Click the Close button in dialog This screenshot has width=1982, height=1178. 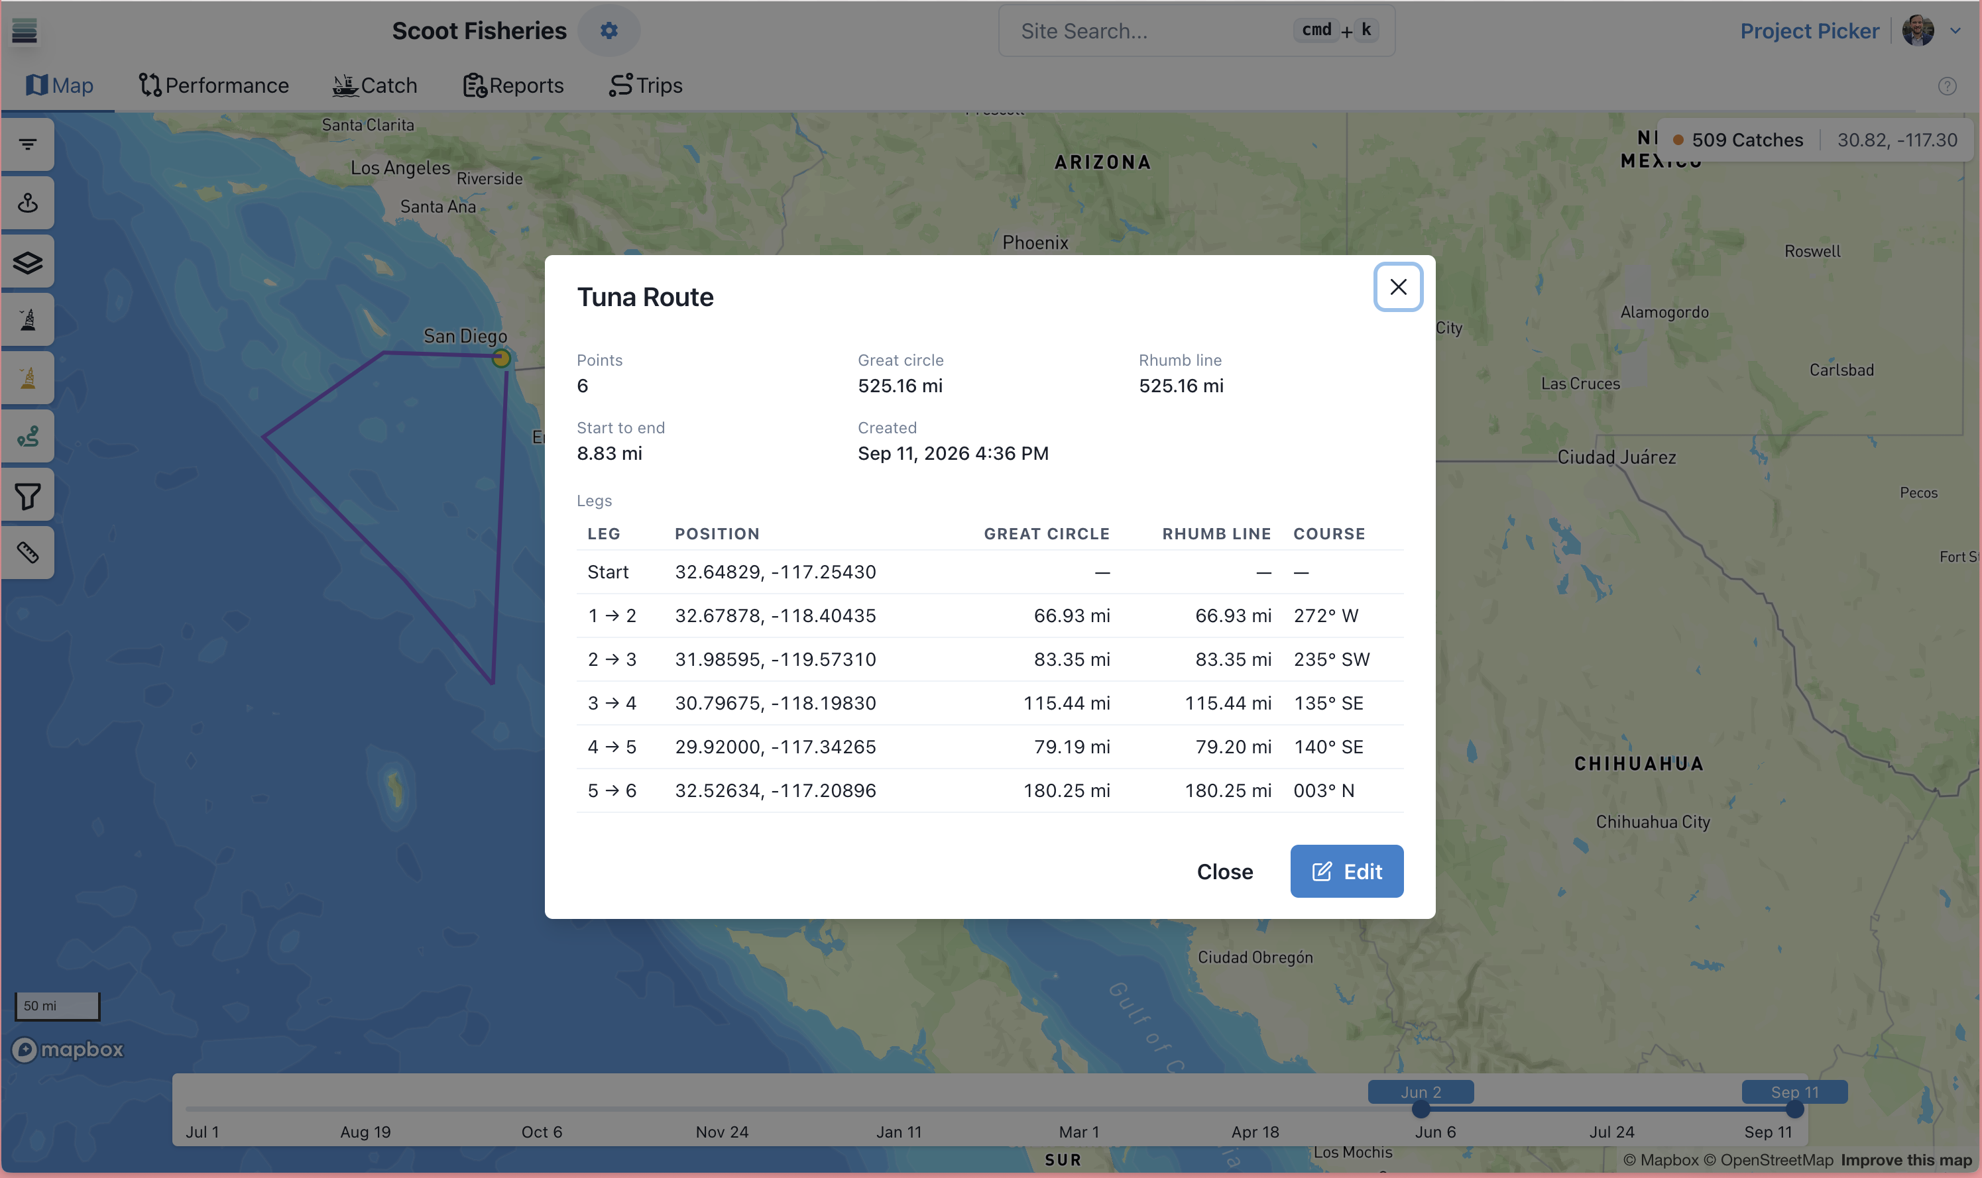point(1224,872)
